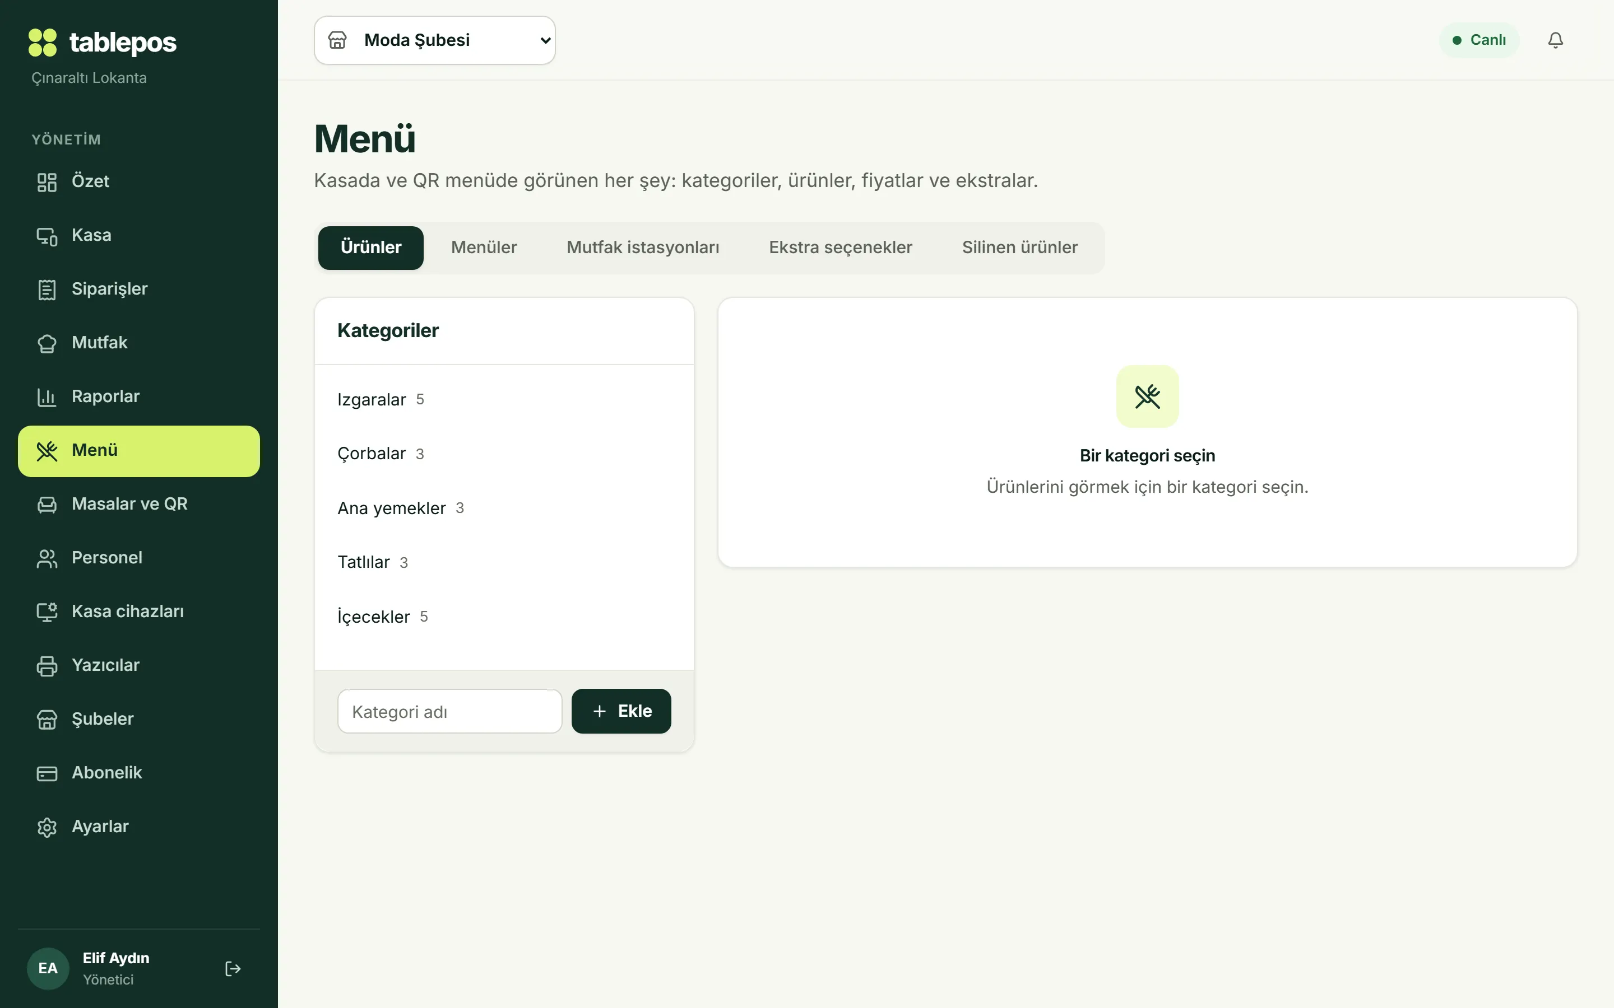Open the Ekstra seçenekler tab
This screenshot has width=1614, height=1008.
tap(841, 248)
